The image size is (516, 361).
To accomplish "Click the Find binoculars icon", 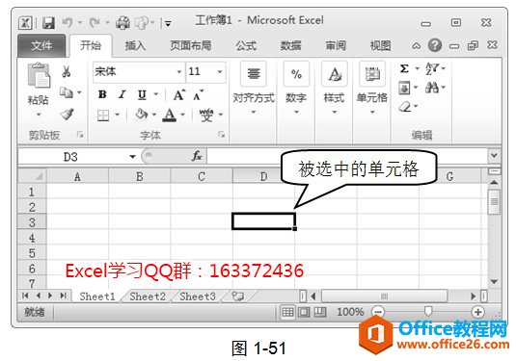I will pyautogui.click(x=432, y=87).
